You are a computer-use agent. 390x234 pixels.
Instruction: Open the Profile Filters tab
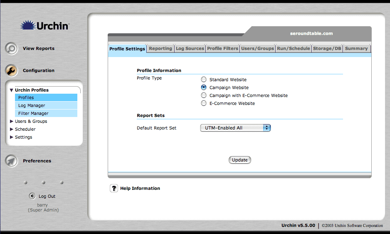(x=222, y=48)
